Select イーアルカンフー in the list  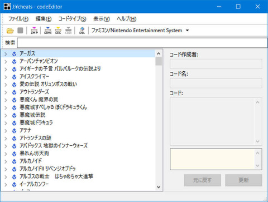pos(34,184)
